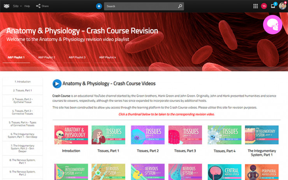Open the user profile avatar menu
This screenshot has width=288, height=180.
pos(283,6)
